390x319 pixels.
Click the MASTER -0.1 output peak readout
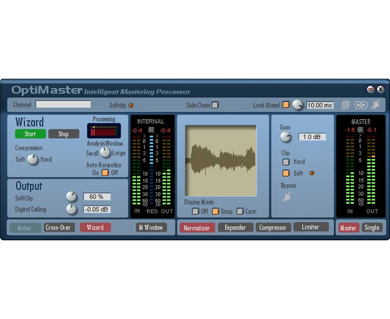pos(372,130)
